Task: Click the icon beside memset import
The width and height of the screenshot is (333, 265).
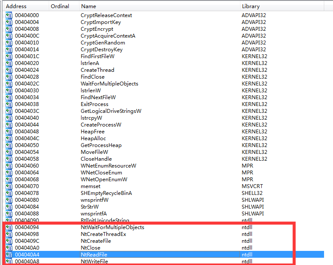Action: point(9,186)
